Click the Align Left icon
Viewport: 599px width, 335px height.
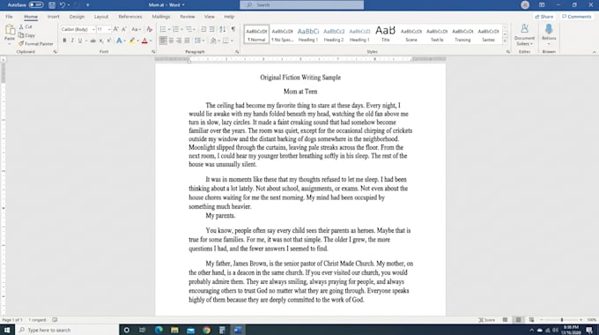pos(163,41)
